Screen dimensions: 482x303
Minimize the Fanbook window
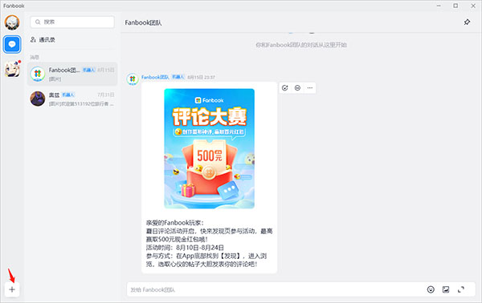(439, 6)
